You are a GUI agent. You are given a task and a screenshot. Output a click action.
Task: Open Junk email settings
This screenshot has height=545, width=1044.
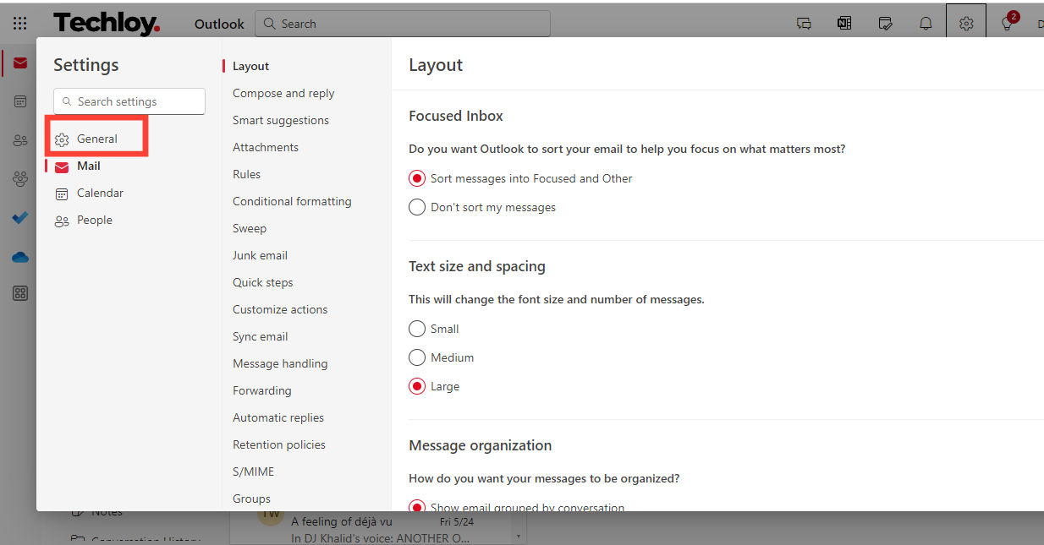coord(260,255)
